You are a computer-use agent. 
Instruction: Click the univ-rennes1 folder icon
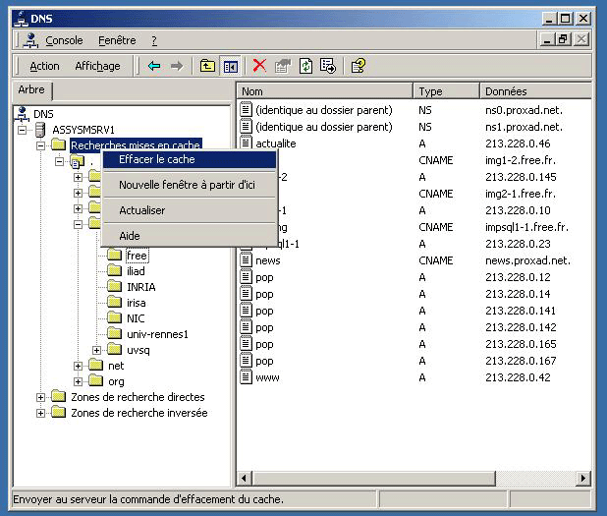pos(114,333)
